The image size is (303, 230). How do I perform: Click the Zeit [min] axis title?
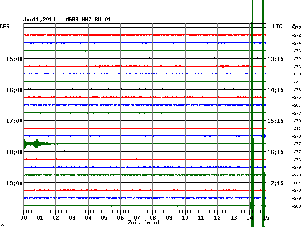pos(144,223)
